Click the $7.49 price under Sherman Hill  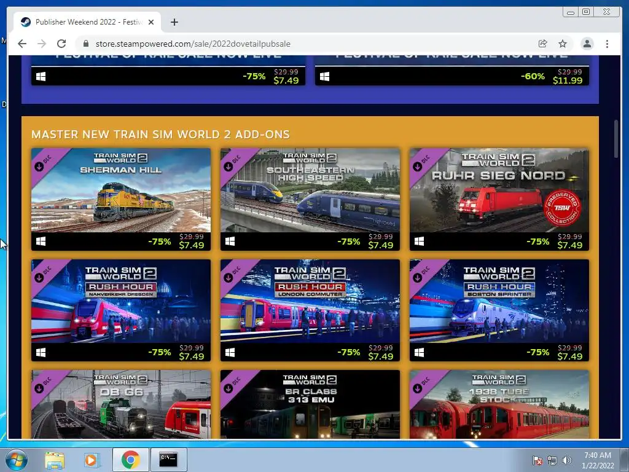coord(192,245)
